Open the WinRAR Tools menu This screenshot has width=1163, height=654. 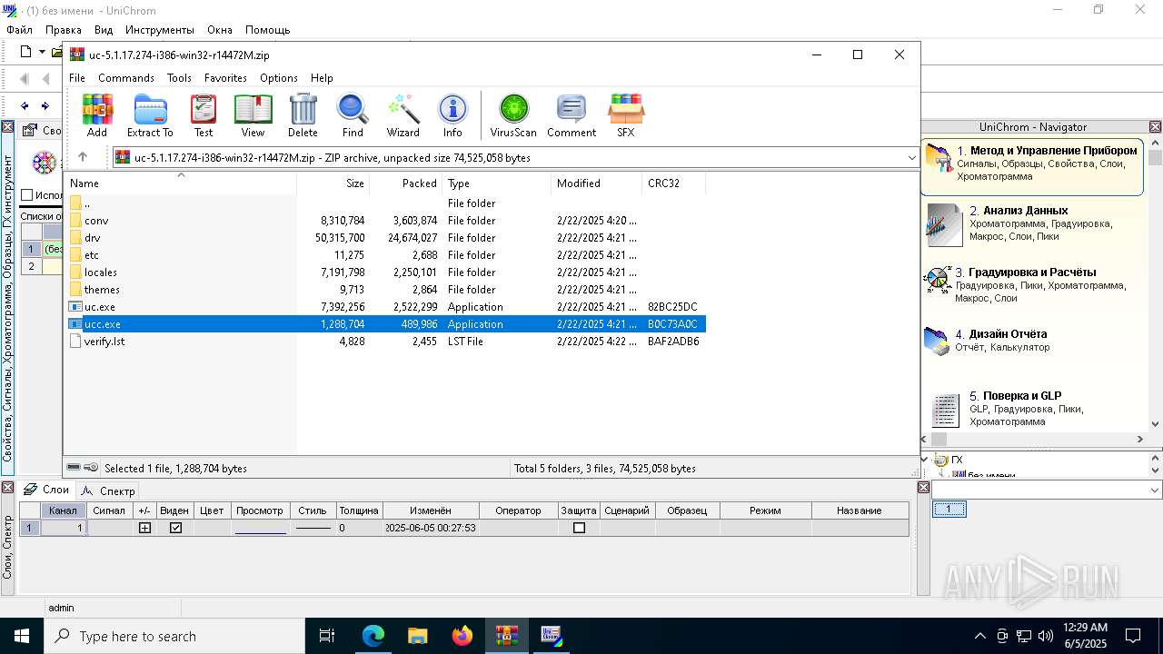pyautogui.click(x=179, y=78)
